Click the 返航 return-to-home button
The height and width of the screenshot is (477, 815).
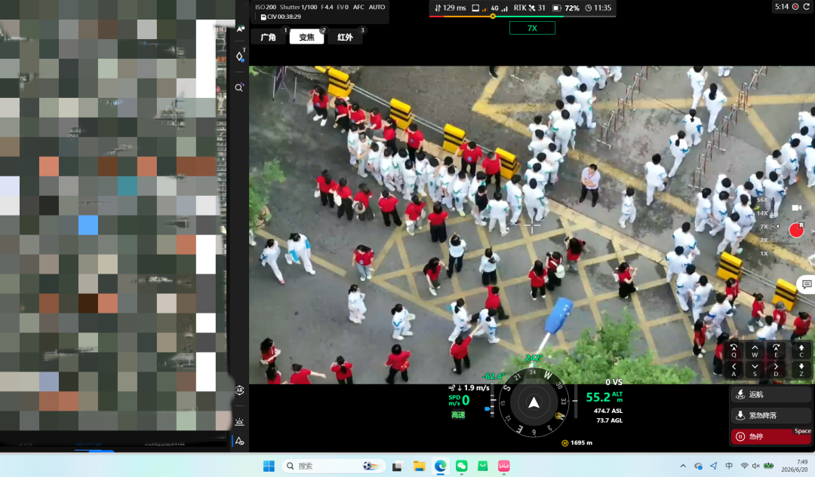tap(770, 394)
